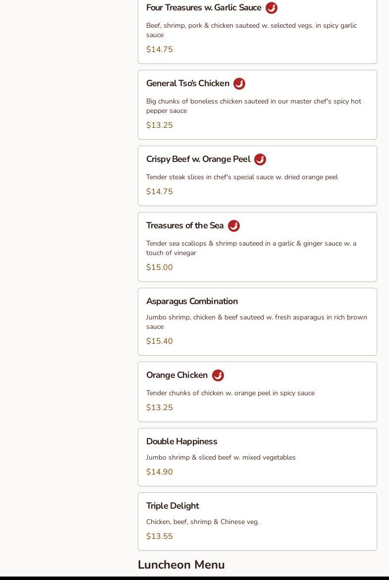
Task: Open the Four Treasures w. Garlic Sauce item
Action: click(x=204, y=8)
